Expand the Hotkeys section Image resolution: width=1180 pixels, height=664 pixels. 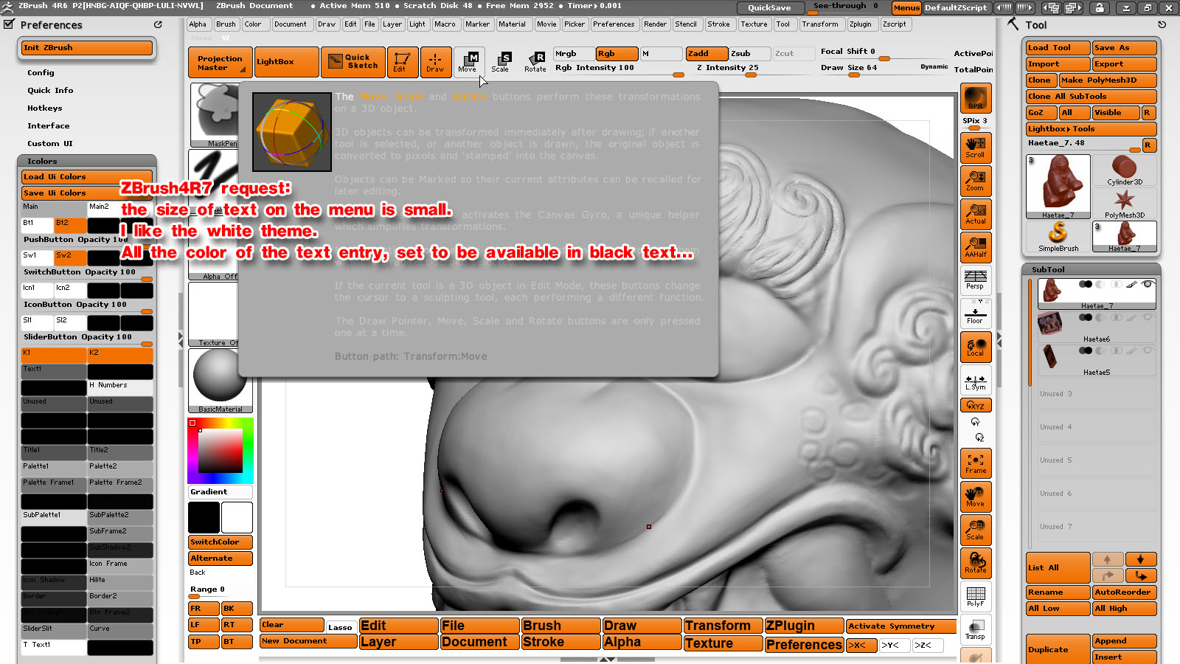44,108
